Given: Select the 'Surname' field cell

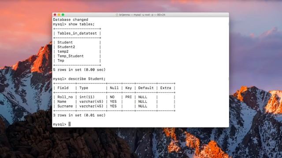Looking at the screenshot, I should (x=65, y=106).
